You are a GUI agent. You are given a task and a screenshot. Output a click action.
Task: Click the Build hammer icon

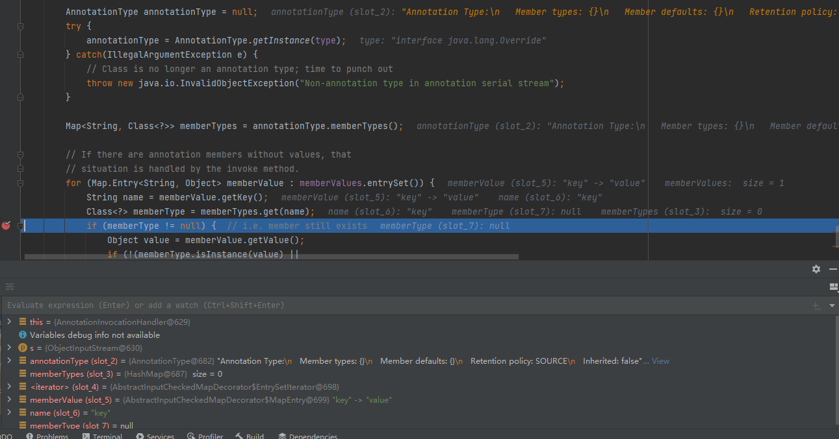click(239, 436)
